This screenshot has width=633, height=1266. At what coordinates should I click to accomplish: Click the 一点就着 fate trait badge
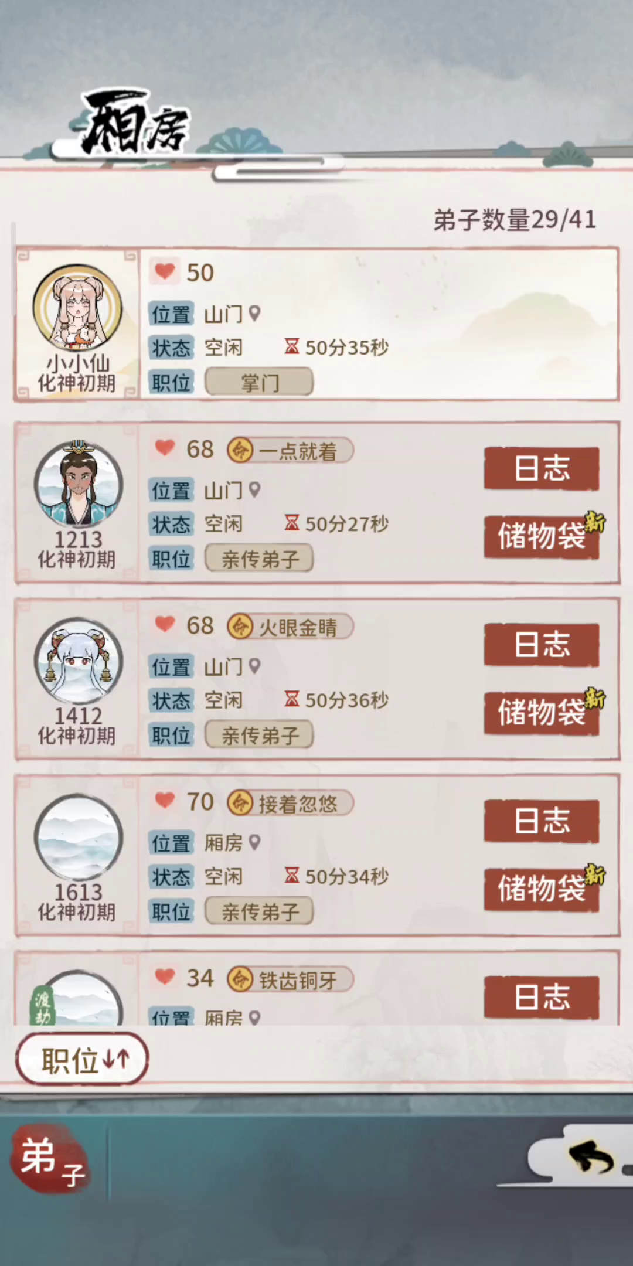pos(290,451)
